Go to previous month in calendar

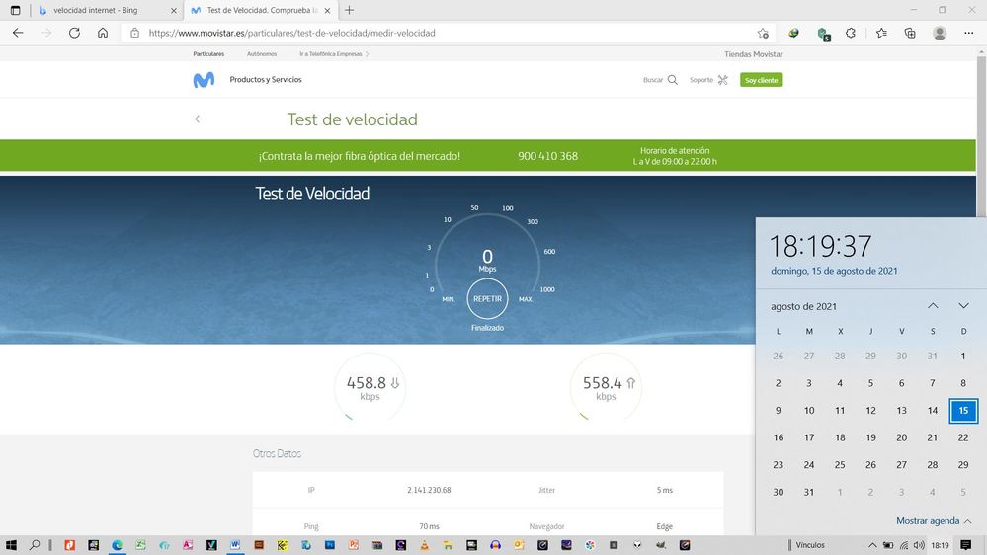coord(933,306)
